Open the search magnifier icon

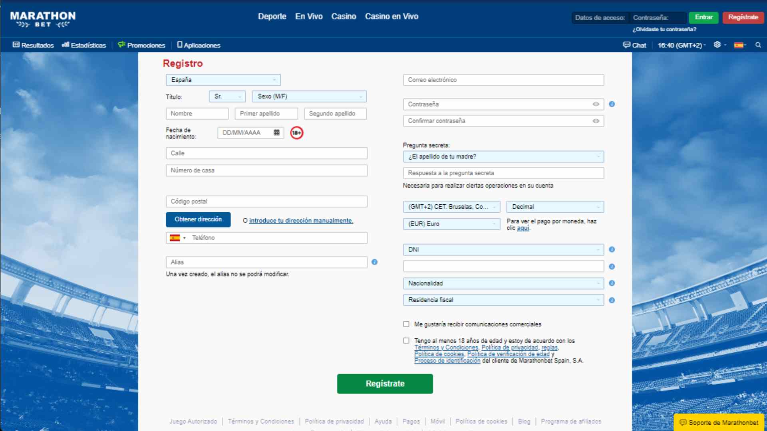point(758,45)
